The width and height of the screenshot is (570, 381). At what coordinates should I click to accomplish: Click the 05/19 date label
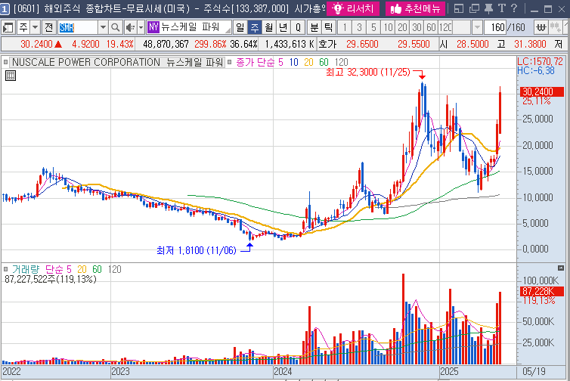(534, 371)
